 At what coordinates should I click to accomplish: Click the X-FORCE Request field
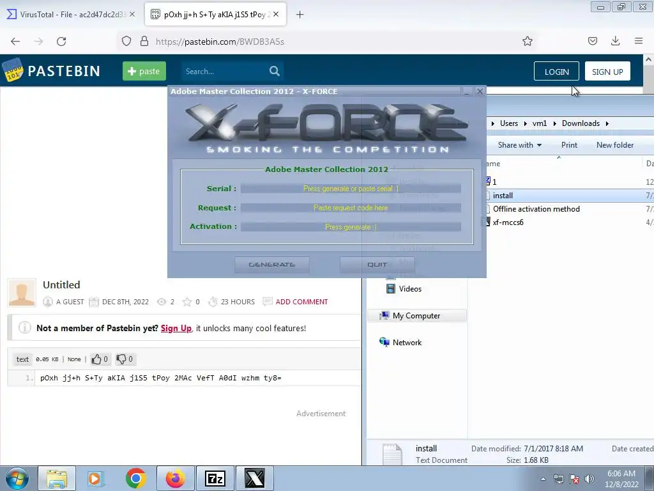click(351, 208)
